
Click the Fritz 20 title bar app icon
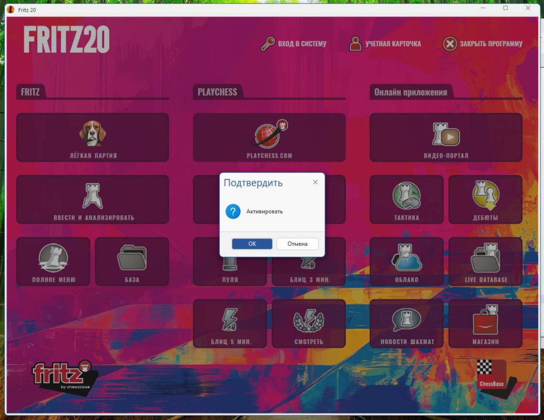[11, 10]
